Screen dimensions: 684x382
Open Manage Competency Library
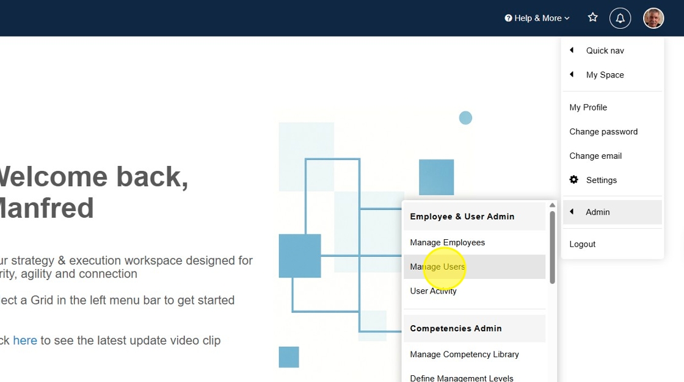464,355
